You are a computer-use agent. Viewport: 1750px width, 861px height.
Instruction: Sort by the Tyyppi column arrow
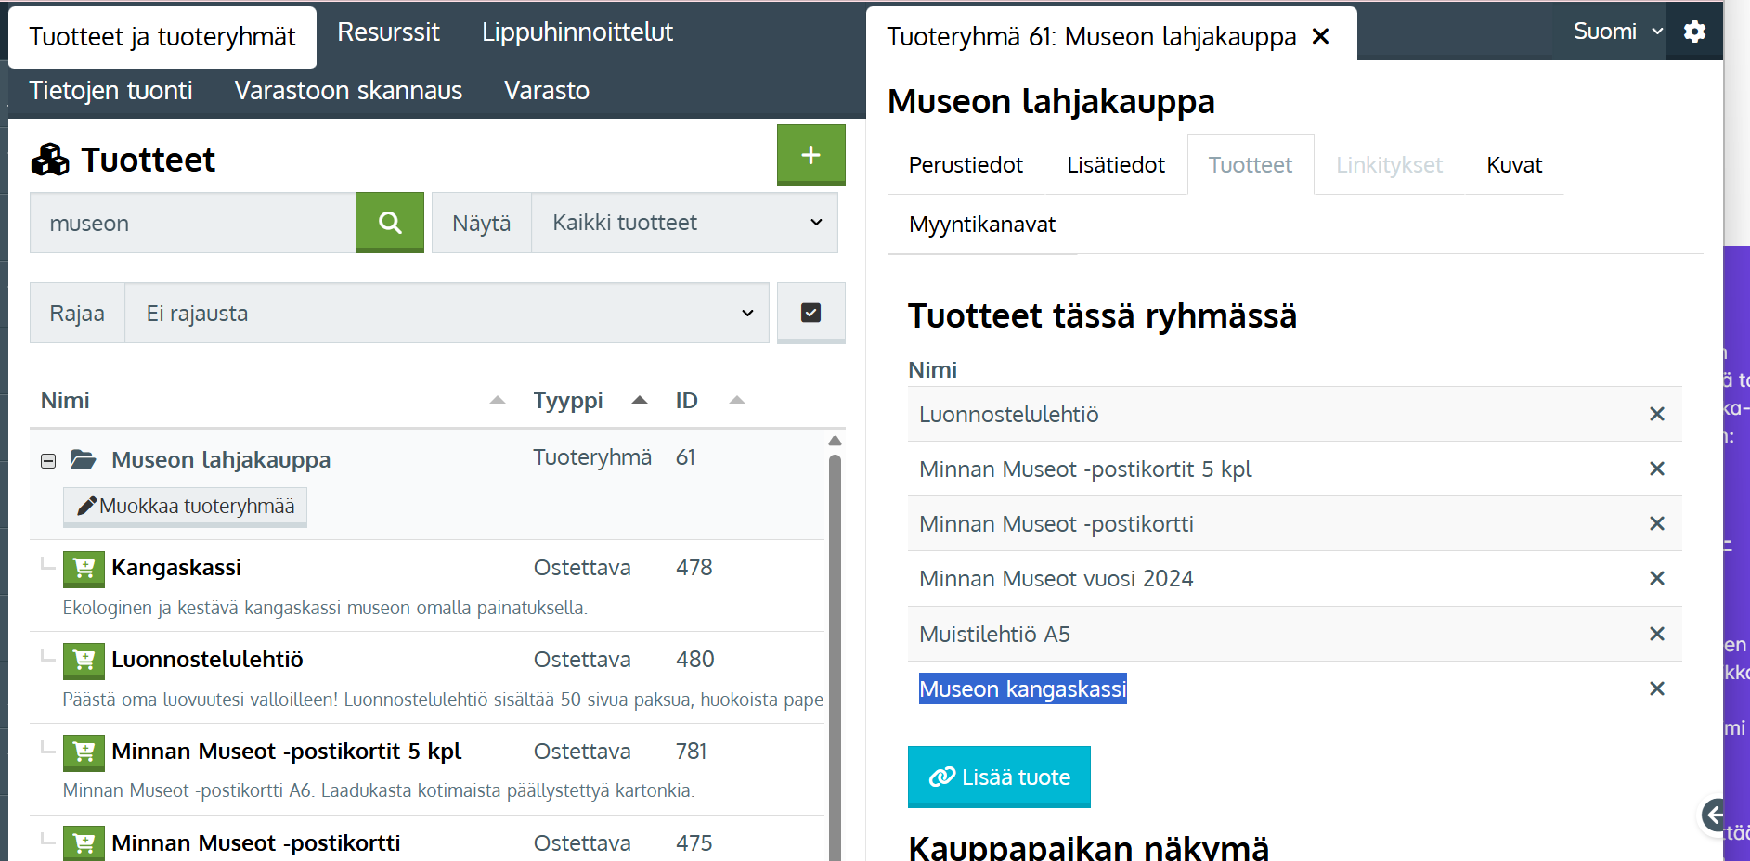point(640,400)
